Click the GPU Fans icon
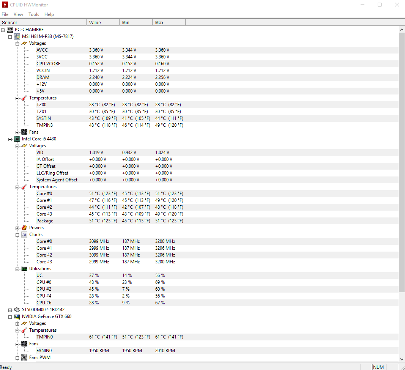The height and width of the screenshot is (370, 405). (24, 344)
